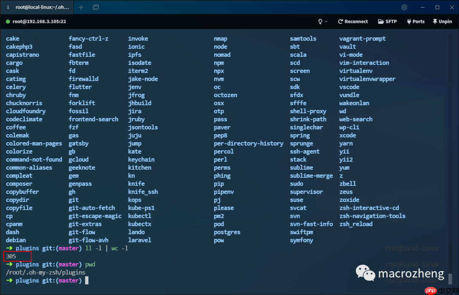
Task: Click the Unpin button
Action: pos(442,22)
